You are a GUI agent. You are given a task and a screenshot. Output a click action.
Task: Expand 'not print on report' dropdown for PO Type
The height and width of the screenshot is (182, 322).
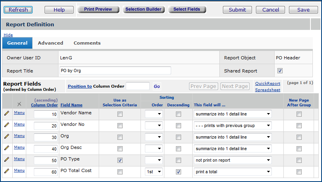point(233,160)
